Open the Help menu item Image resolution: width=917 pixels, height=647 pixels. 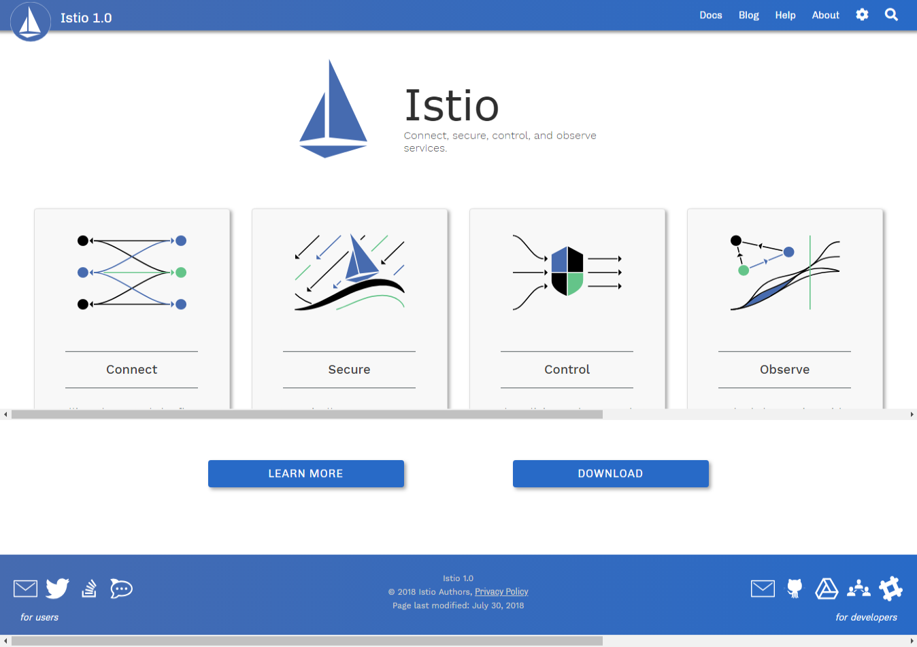pyautogui.click(x=785, y=15)
